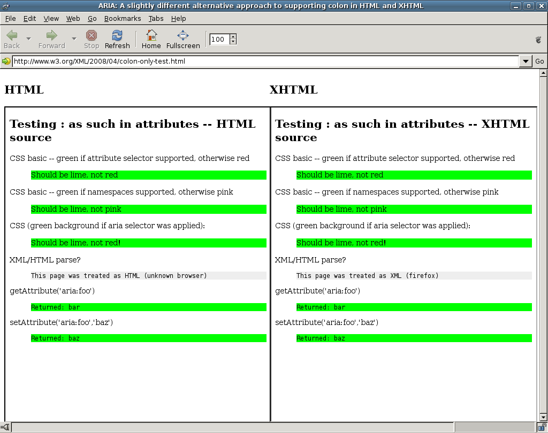Open the Bookmarks menu
Viewport: 548px width, 433px height.
tap(123, 19)
